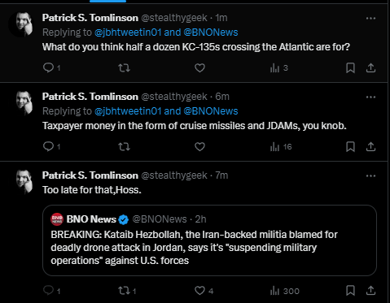Share the 'Too late for that' tweet
The width and height of the screenshot is (390, 303).
click(370, 290)
